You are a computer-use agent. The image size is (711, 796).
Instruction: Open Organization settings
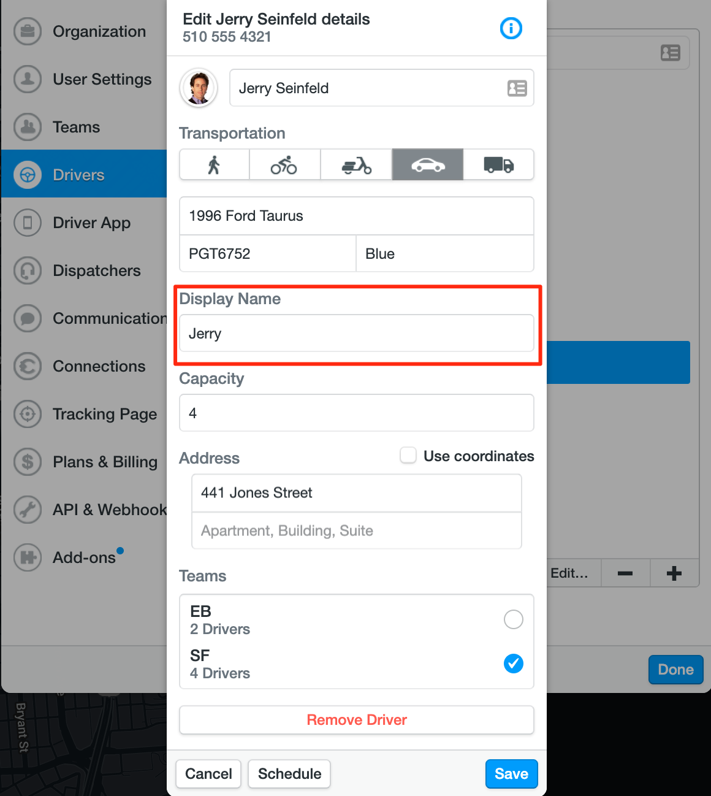coord(99,31)
